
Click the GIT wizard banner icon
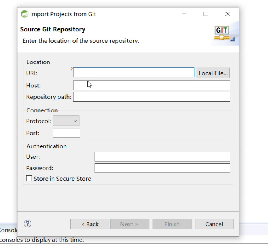tap(222, 33)
